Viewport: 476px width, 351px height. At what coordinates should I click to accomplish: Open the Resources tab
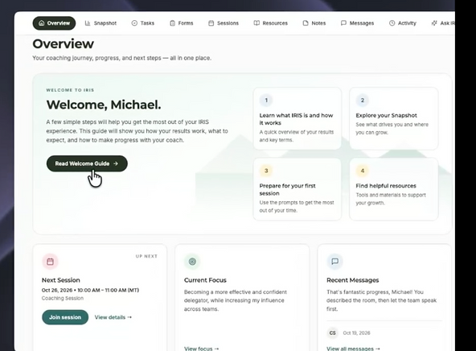(270, 23)
